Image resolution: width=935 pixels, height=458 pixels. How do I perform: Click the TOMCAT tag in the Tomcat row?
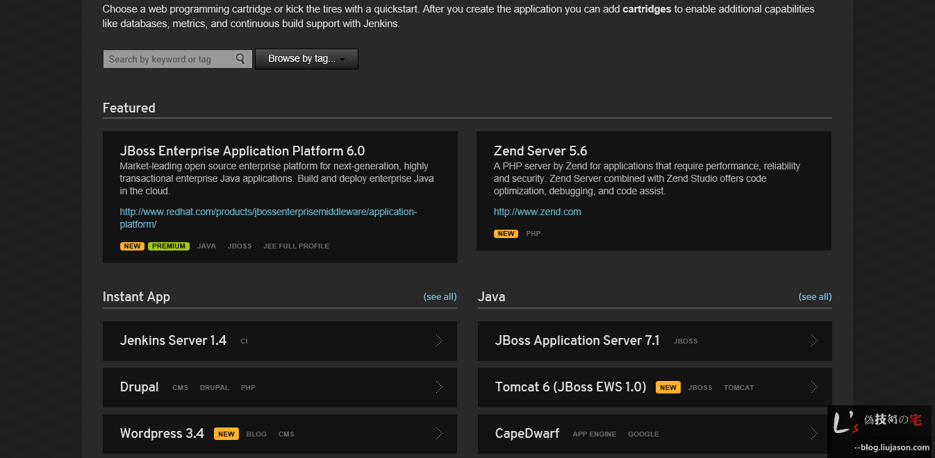click(738, 388)
